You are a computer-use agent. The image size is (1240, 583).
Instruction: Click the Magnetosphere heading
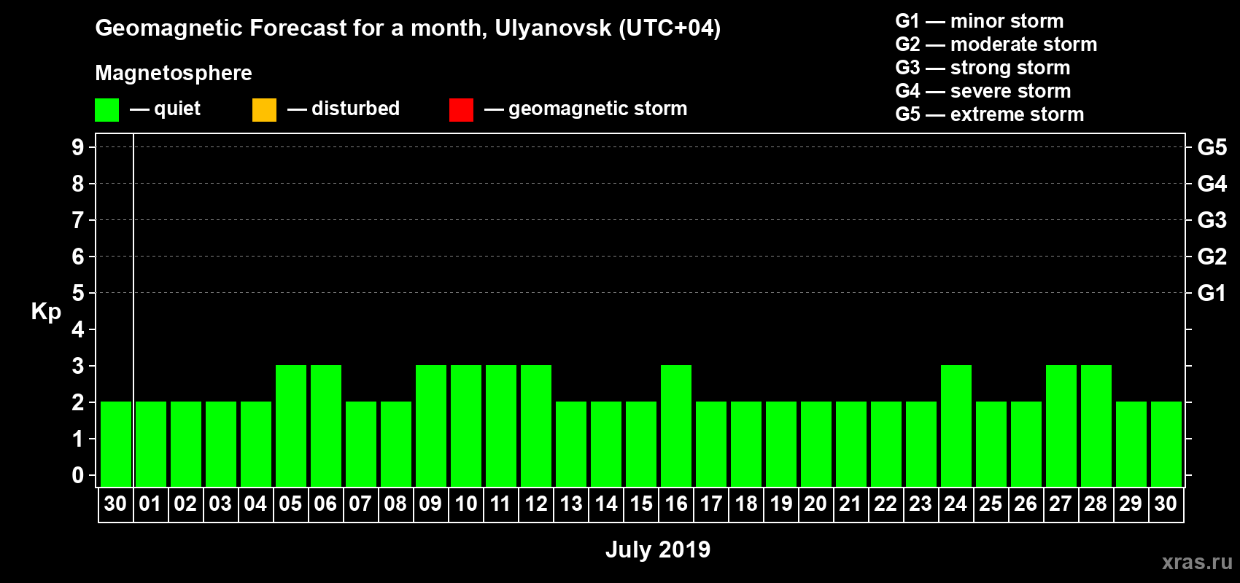tap(174, 73)
